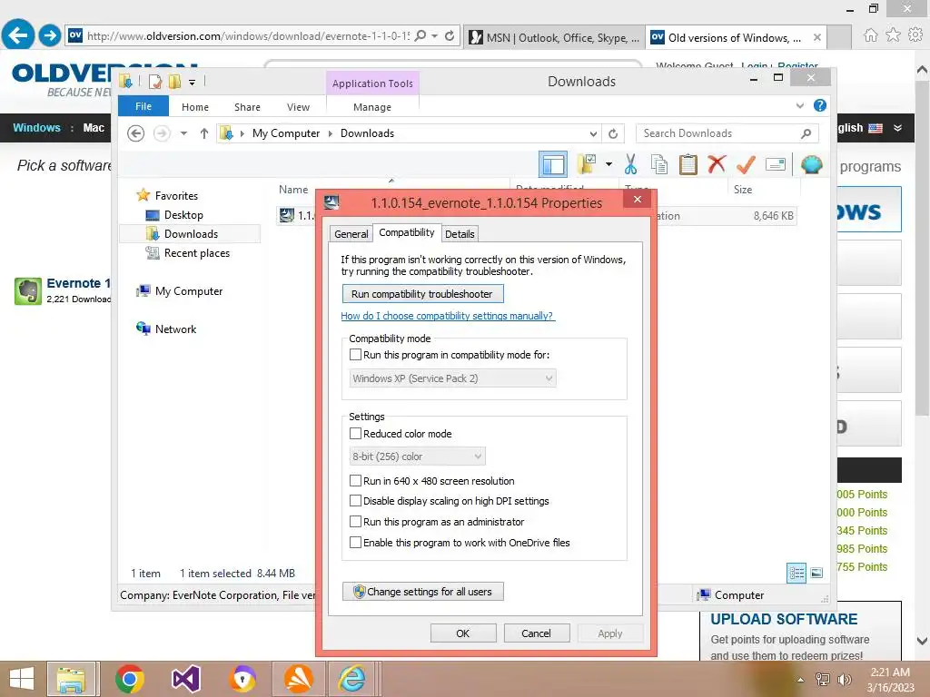Open browser Favorites star icon
930x697 pixels.
point(893,35)
